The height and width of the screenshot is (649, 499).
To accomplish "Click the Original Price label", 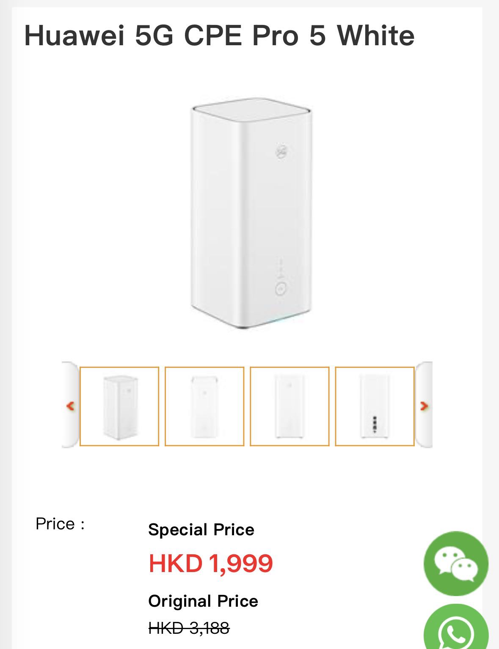I will point(203,601).
